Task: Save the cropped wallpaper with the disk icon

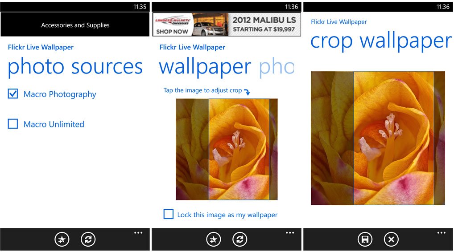Action: 365,239
